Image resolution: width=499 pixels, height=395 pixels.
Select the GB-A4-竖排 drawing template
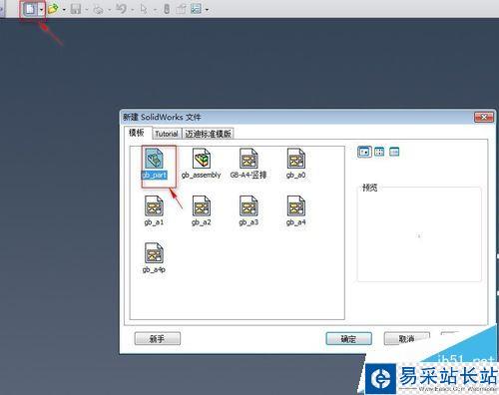(x=249, y=164)
